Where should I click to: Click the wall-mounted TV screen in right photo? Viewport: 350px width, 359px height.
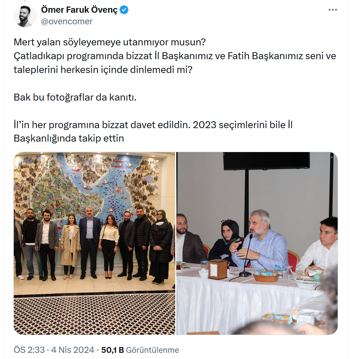[266, 161]
